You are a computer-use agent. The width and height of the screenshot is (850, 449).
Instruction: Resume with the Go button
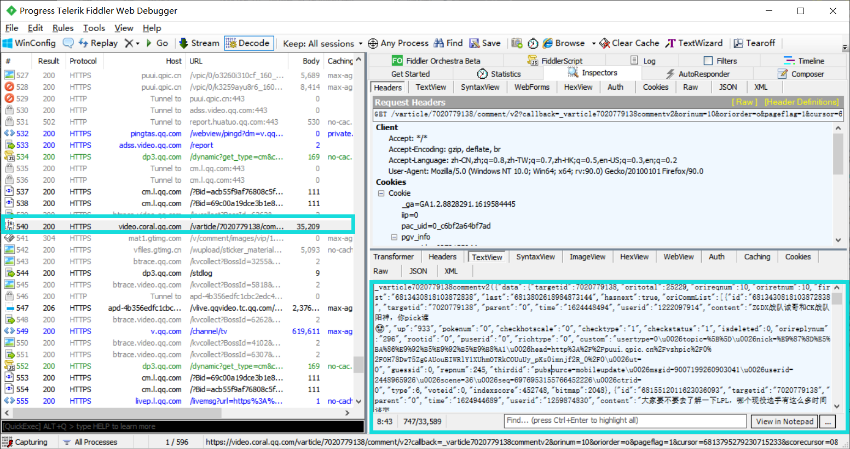[x=157, y=43]
